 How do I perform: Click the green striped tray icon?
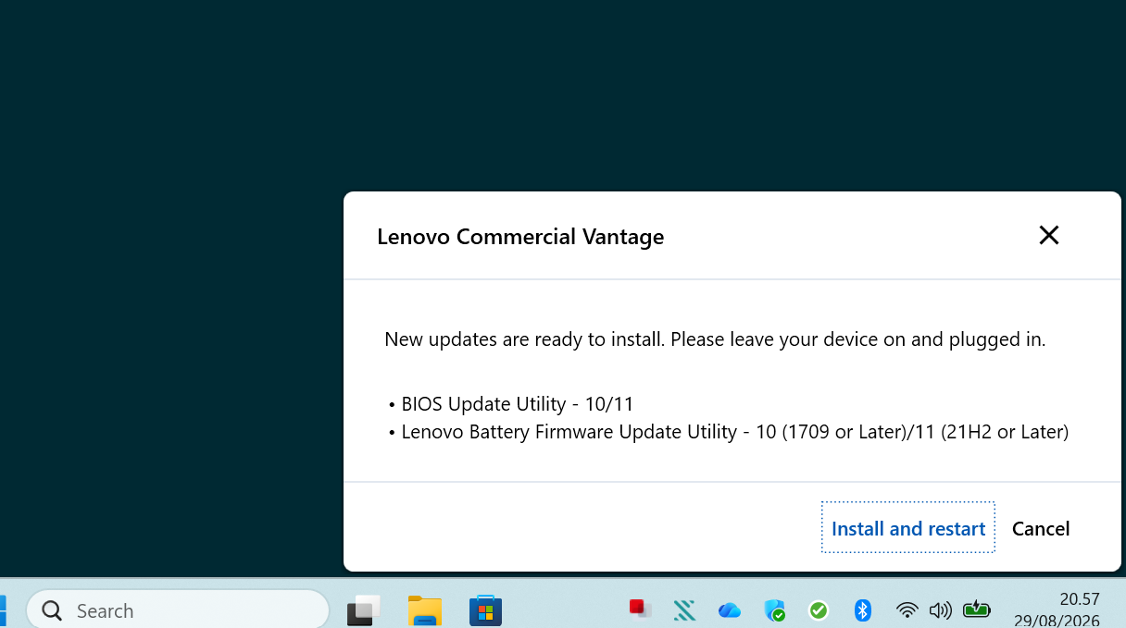click(x=684, y=610)
